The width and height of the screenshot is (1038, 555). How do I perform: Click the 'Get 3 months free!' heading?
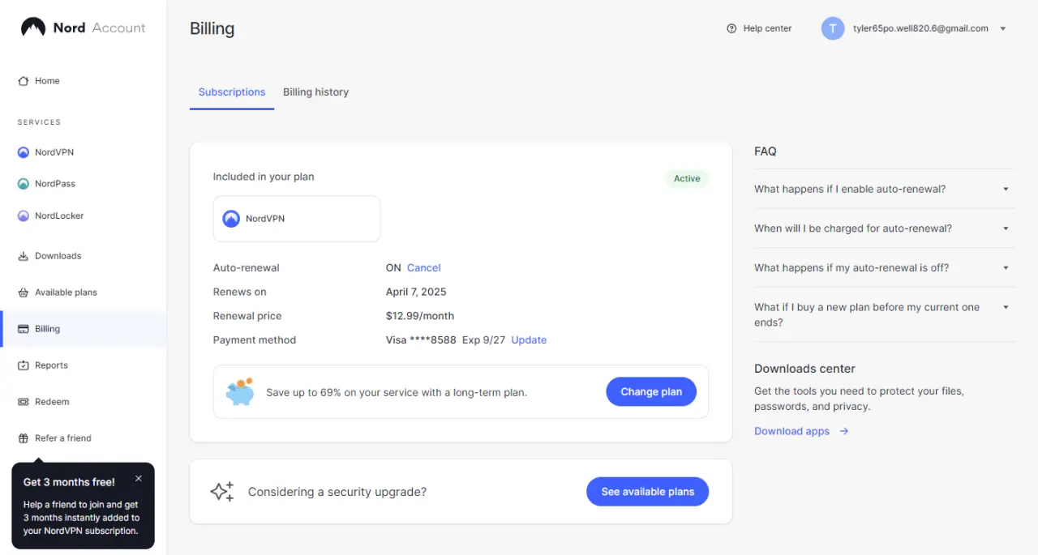tap(69, 482)
